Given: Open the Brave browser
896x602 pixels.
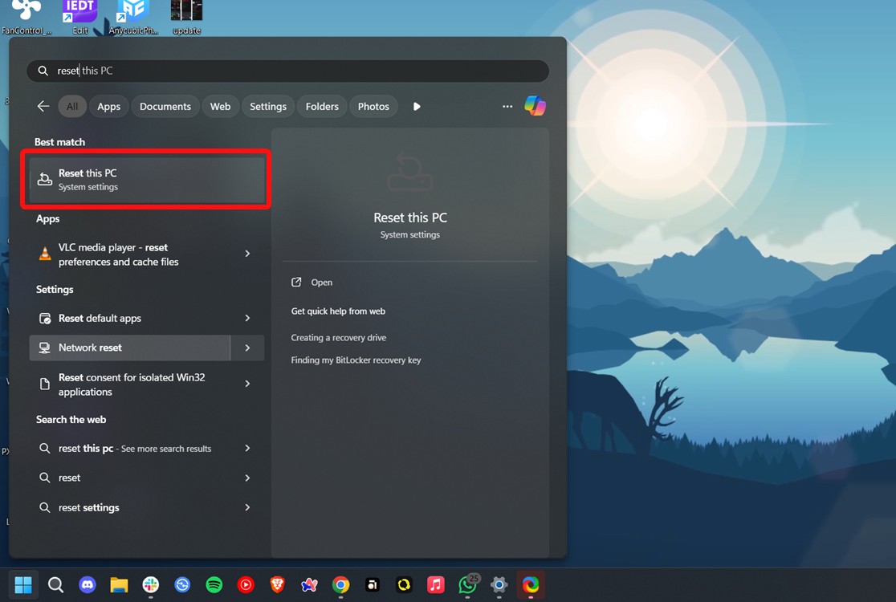Looking at the screenshot, I should pos(277,584).
